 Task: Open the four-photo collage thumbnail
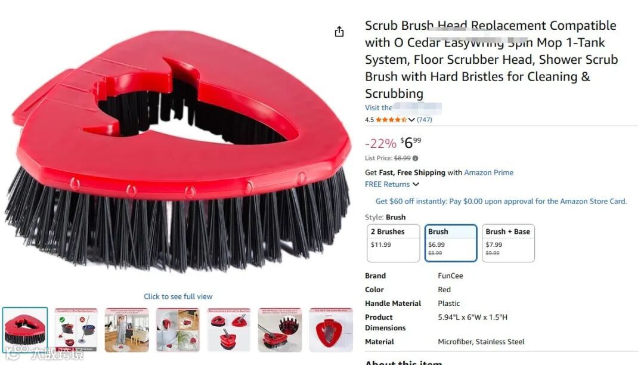point(178,330)
